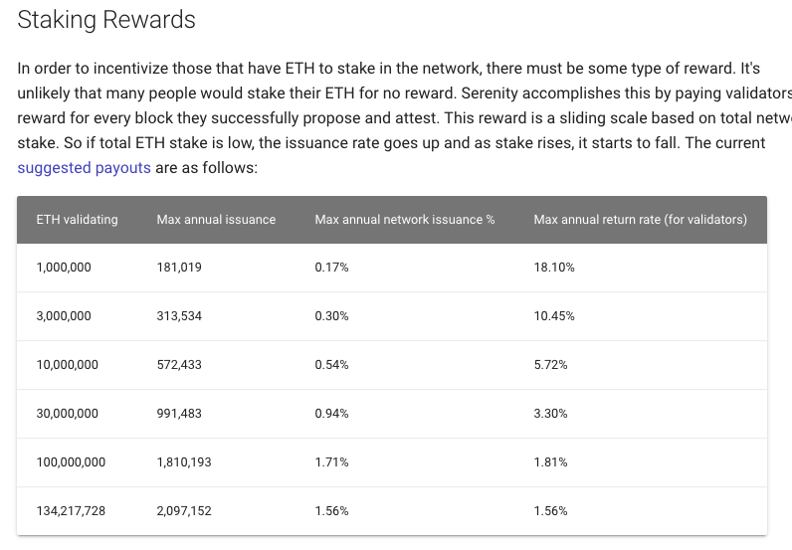This screenshot has width=792, height=550.
Task: Open the suggested payouts link
Action: (84, 168)
